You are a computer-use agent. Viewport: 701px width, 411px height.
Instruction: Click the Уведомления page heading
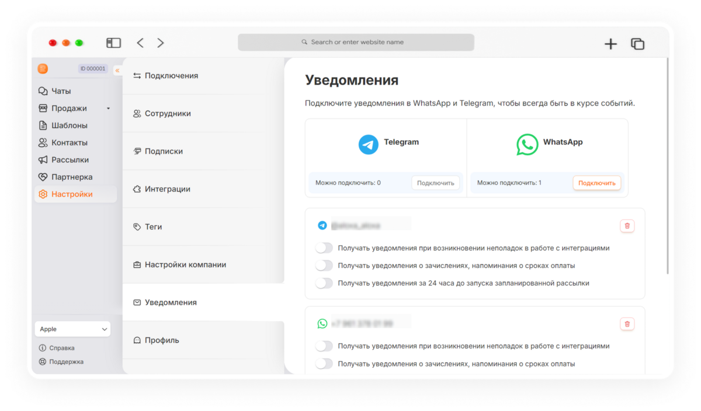pyautogui.click(x=352, y=81)
